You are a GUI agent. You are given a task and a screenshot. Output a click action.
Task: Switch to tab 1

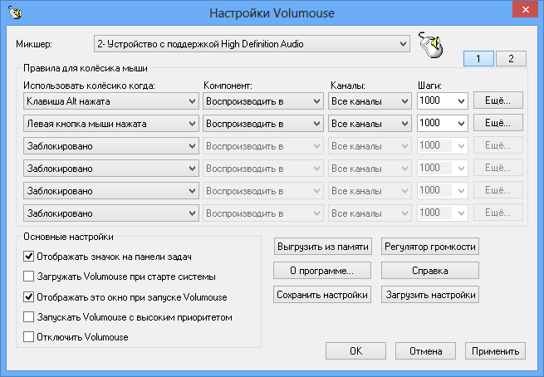(x=478, y=58)
